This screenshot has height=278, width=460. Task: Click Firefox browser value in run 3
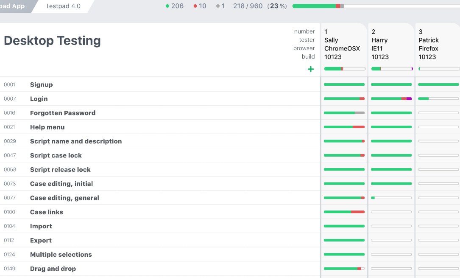point(428,48)
